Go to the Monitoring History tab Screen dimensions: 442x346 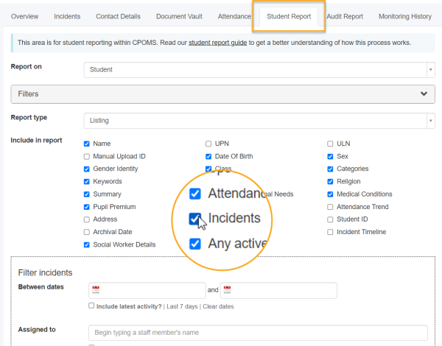404,16
